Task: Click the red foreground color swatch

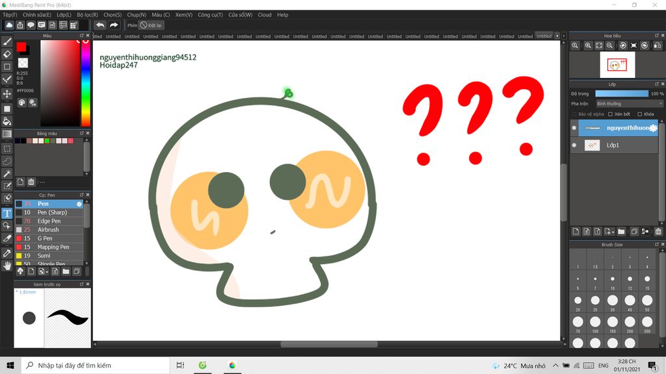Action: [21, 47]
